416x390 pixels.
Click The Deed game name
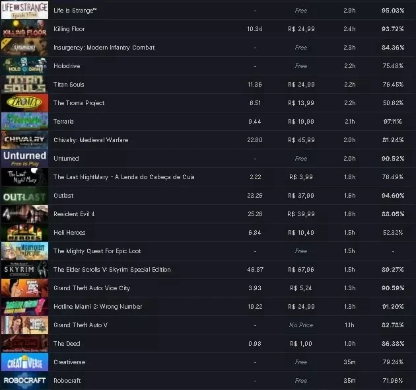point(67,344)
